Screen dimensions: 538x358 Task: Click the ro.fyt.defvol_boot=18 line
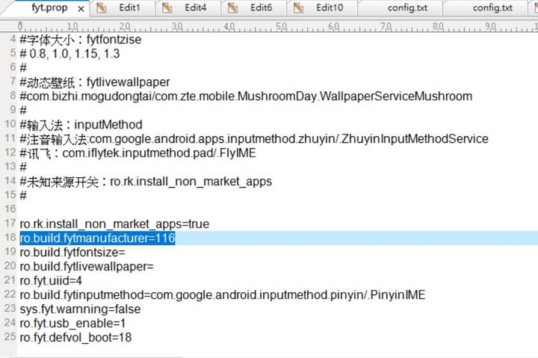(75, 337)
